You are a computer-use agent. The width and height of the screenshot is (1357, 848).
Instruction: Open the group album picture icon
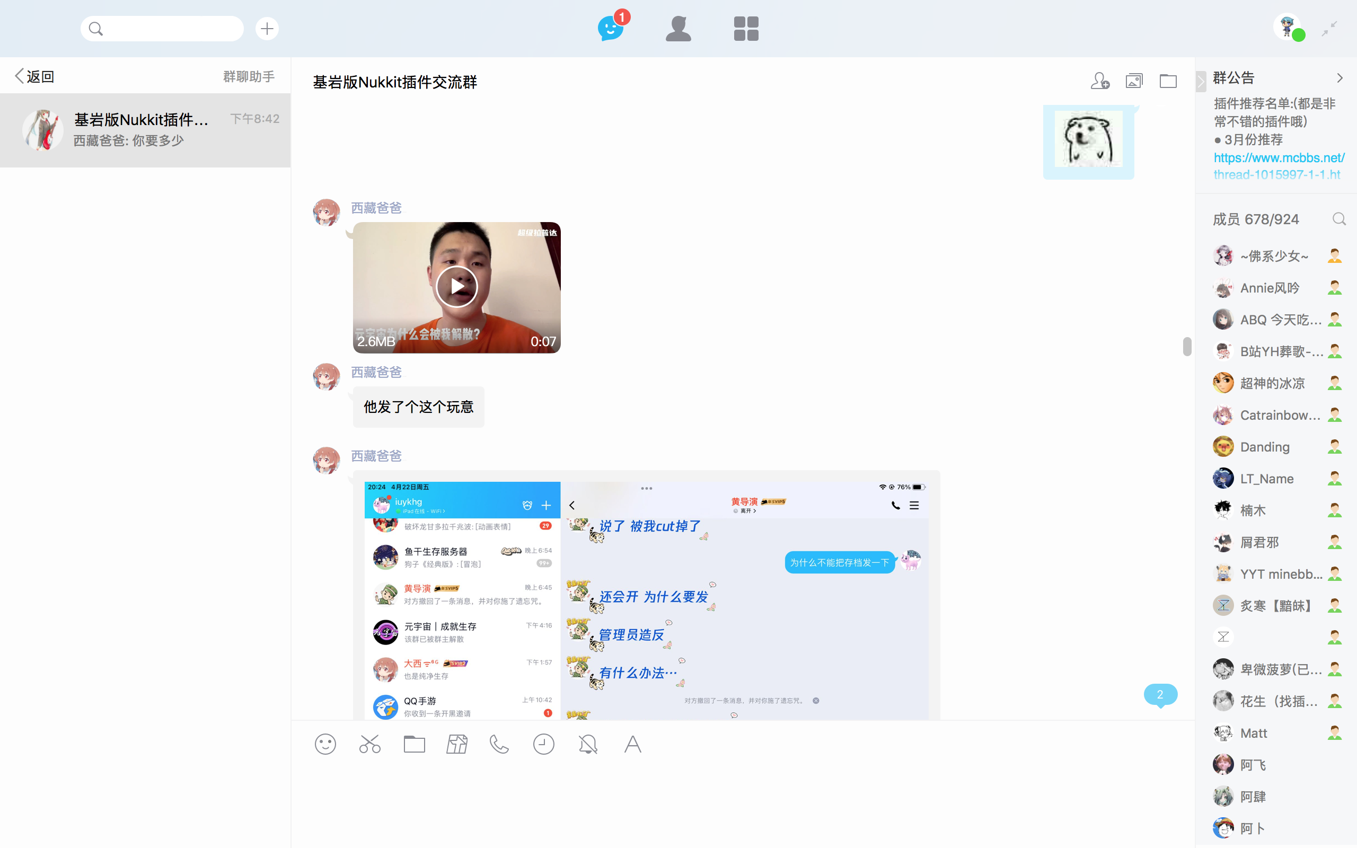tap(1134, 81)
